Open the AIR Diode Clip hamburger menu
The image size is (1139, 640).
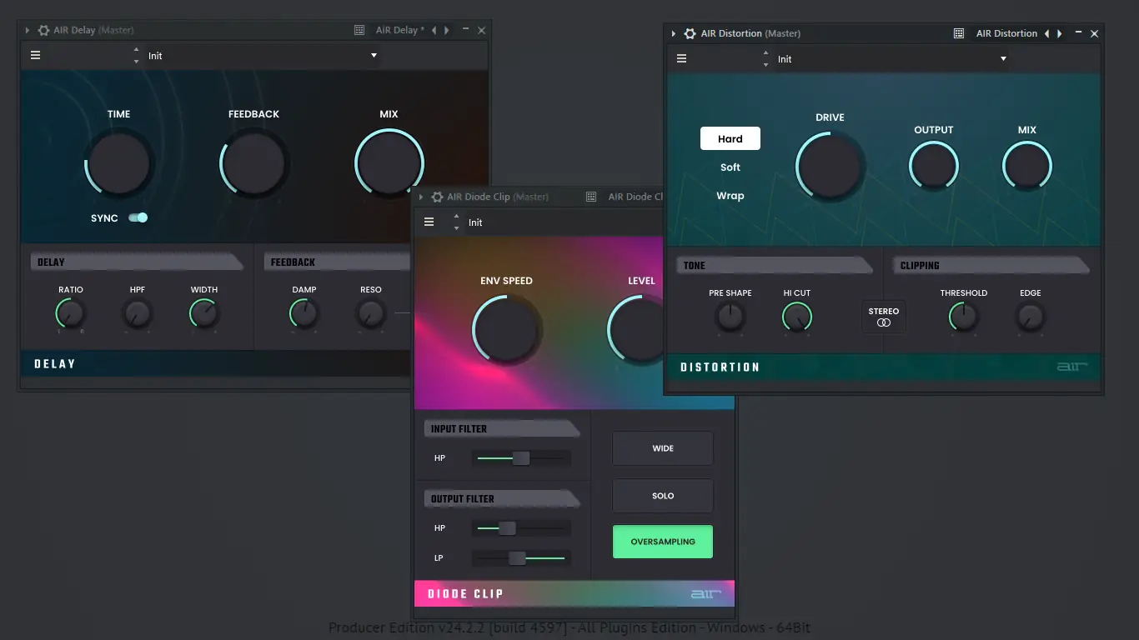tap(429, 222)
